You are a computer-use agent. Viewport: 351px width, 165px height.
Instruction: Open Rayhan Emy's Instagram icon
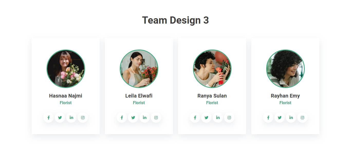(302, 118)
